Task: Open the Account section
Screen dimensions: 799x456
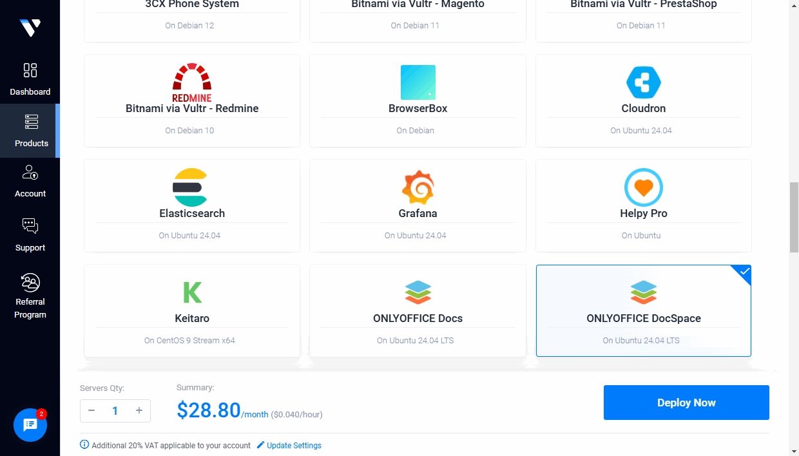Action: pyautogui.click(x=30, y=182)
